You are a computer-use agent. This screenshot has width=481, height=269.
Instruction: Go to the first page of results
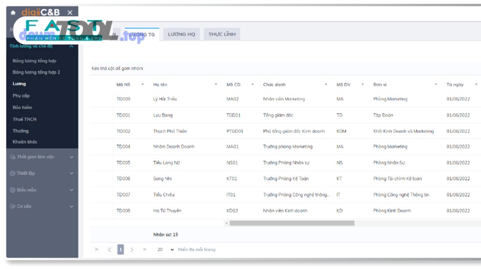[97, 249]
